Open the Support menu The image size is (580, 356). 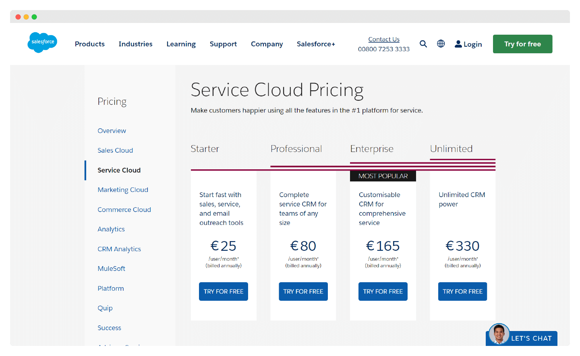click(223, 44)
